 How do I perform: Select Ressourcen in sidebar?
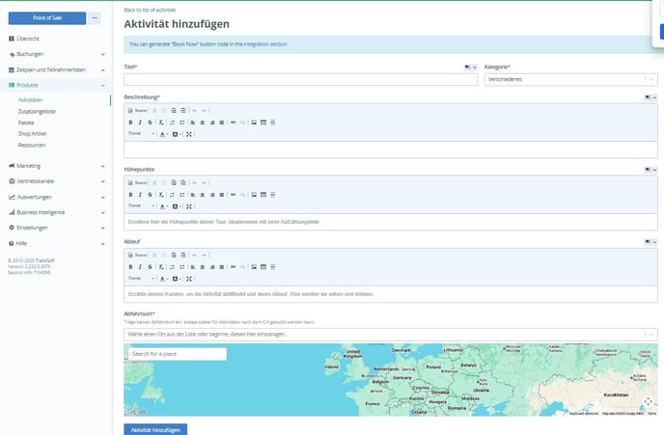[32, 145]
